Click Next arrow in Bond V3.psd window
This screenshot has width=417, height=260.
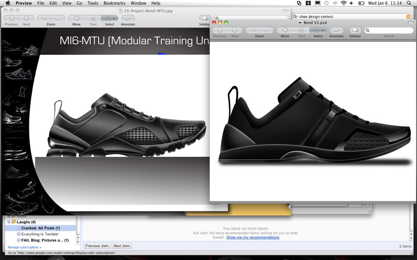[x=235, y=30]
